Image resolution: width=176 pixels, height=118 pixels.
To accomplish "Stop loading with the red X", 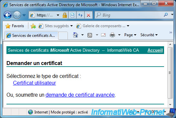I will 88,15.
